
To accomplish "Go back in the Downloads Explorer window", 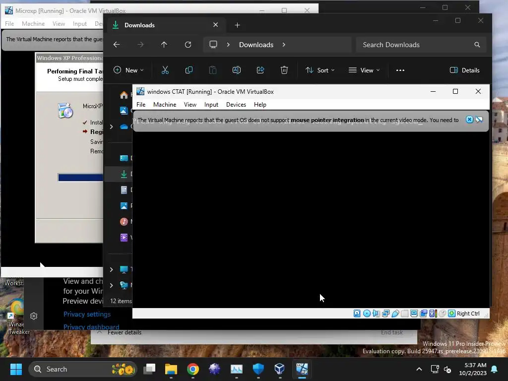I will 117,45.
